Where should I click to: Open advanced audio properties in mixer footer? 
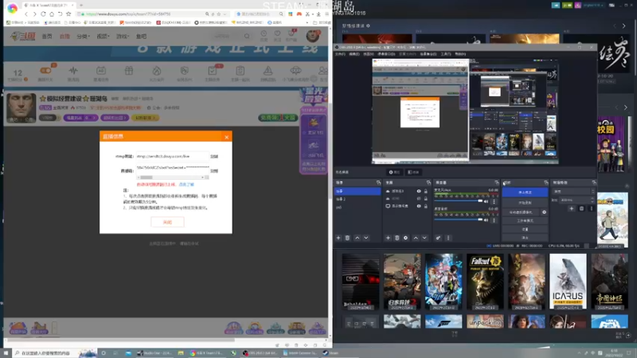[x=439, y=238]
